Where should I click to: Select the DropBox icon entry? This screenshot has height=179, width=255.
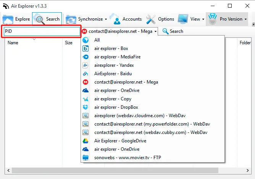[86, 107]
